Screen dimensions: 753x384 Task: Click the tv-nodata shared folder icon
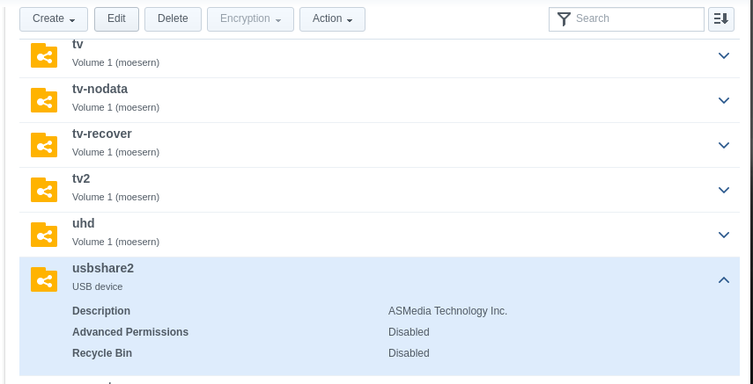(x=44, y=100)
